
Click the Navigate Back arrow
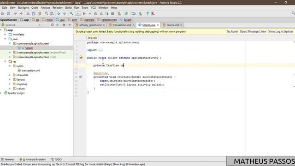59,13
